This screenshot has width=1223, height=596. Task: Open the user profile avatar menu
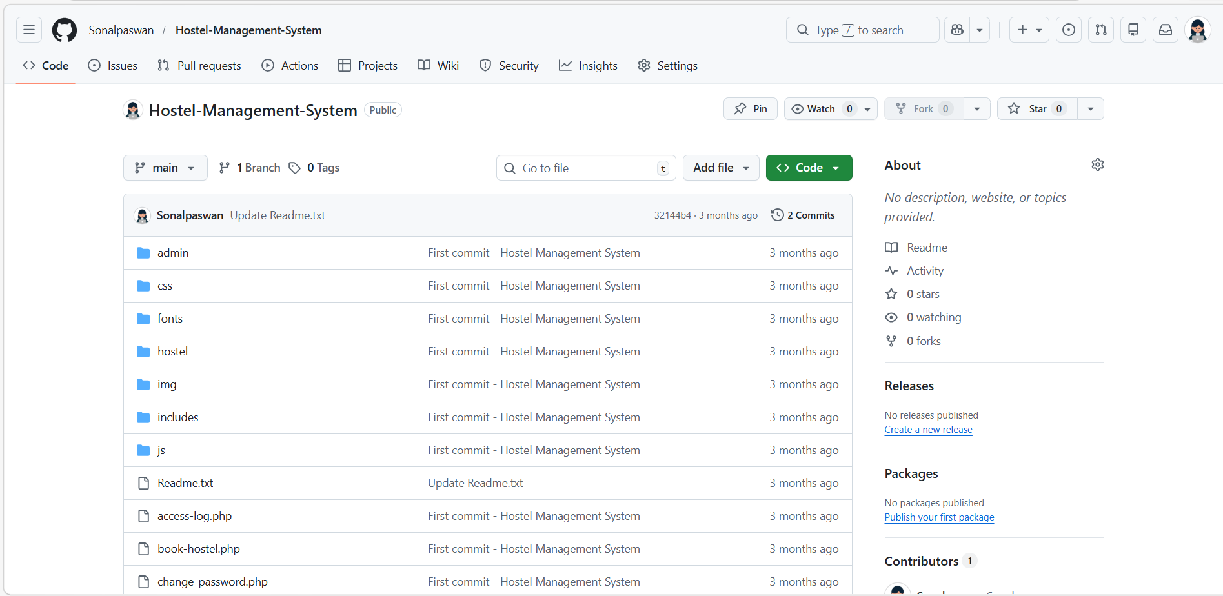(x=1198, y=30)
